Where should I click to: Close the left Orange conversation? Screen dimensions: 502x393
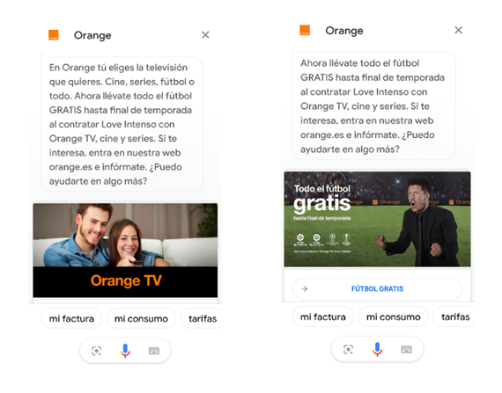point(205,35)
